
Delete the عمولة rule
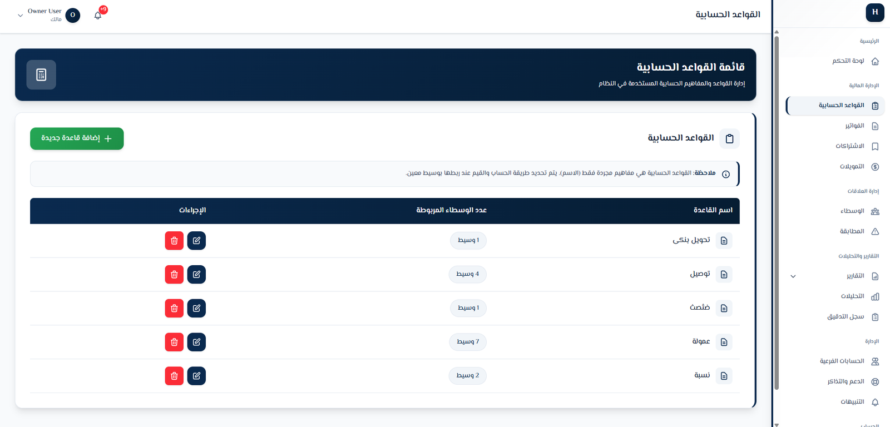[x=174, y=342]
